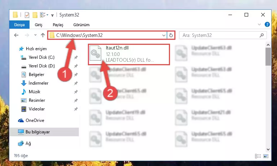Screen dimensions: 277x166
Task: Refresh the System32 folder view
Action: click(171, 35)
